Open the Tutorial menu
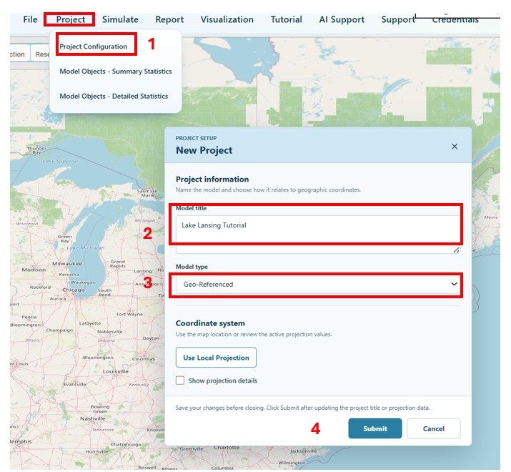This screenshot has width=511, height=472. (286, 19)
